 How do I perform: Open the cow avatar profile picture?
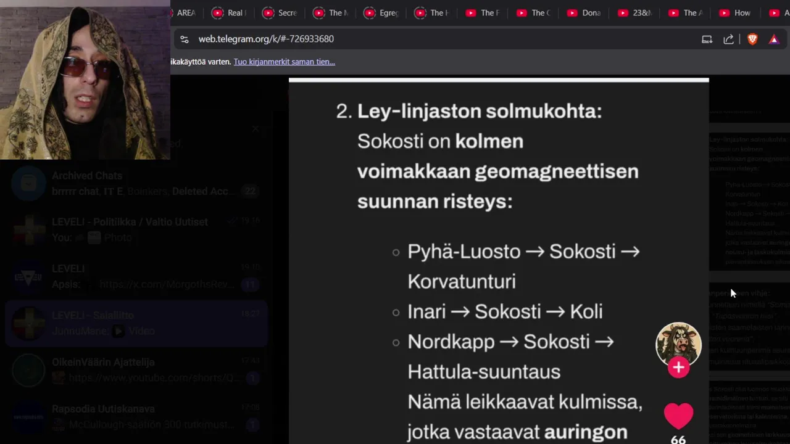(x=678, y=344)
